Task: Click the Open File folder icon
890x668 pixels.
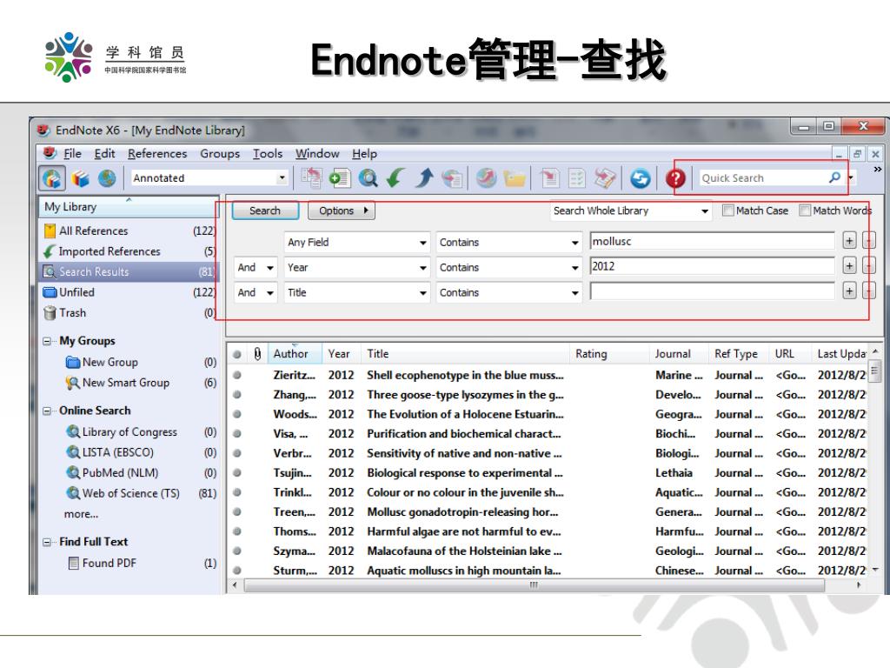Action: tap(515, 178)
